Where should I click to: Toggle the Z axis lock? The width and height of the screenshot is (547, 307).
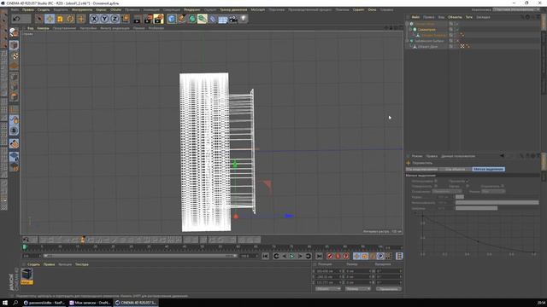pos(115,19)
